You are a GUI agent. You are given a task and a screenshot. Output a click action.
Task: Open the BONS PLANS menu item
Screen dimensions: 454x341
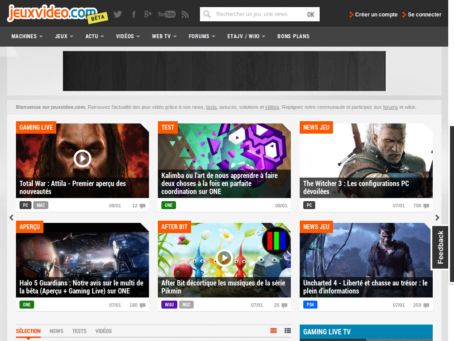[294, 36]
